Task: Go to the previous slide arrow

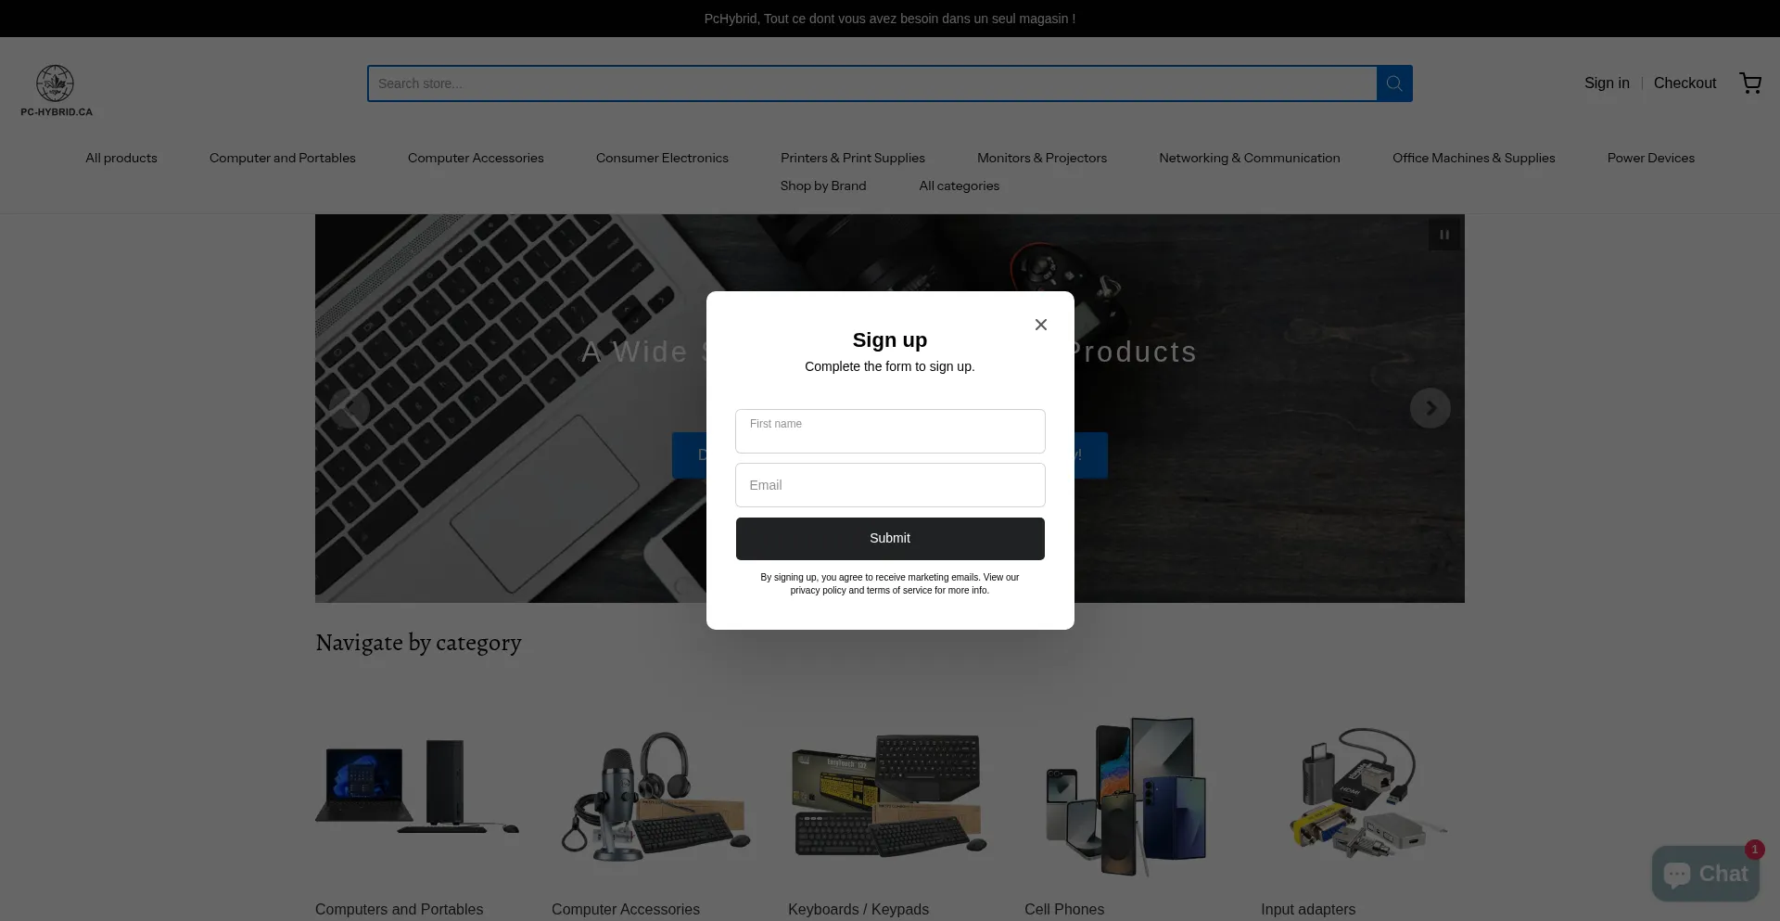Action: [350, 408]
